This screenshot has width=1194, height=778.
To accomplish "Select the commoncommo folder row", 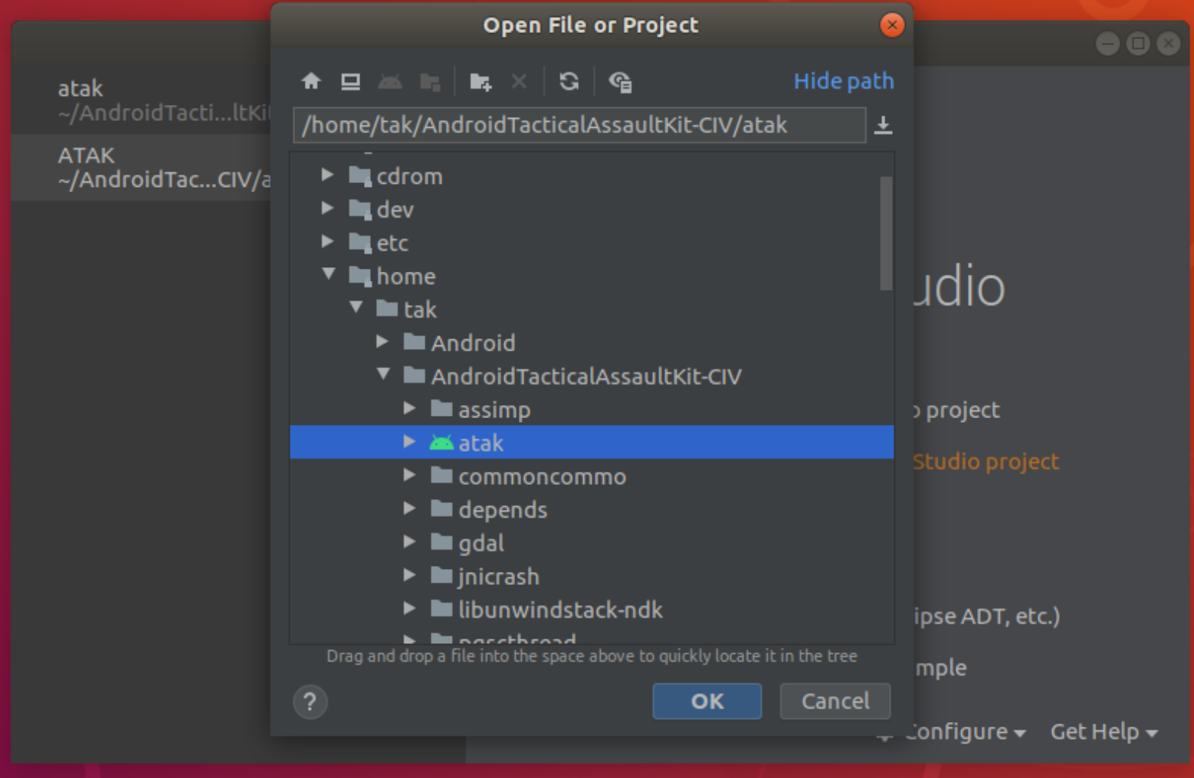I will (592, 476).
